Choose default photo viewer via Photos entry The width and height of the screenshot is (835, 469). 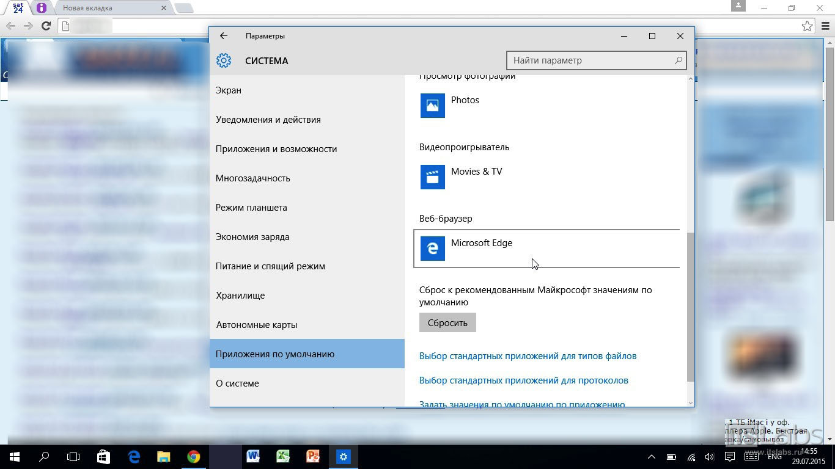tap(546, 106)
